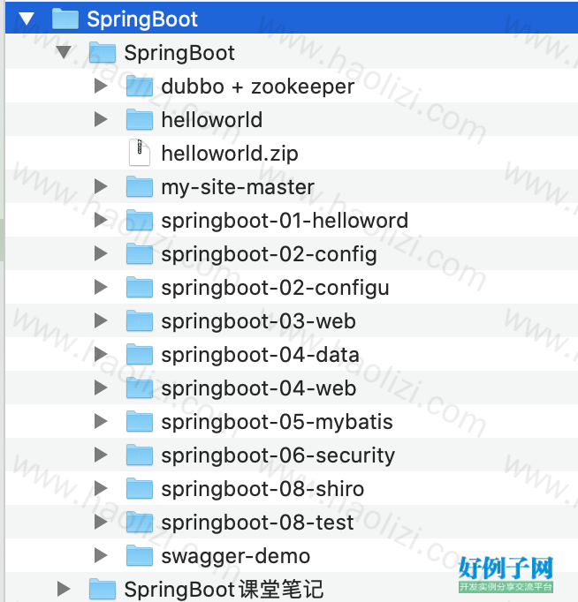Click the my-site-master folder icon
The width and height of the screenshot is (578, 602).
[140, 186]
